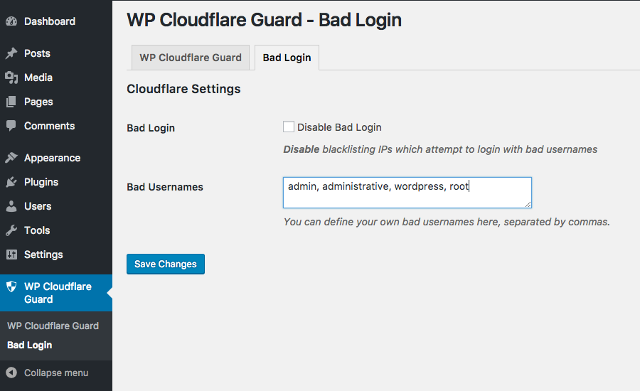Select the Posts pushpin icon
Screen dimensions: 640x391
pyautogui.click(x=11, y=53)
